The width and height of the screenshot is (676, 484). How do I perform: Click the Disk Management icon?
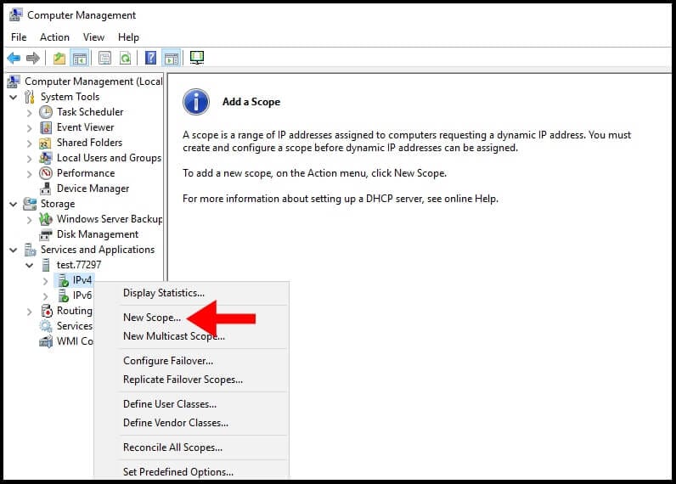(45, 234)
